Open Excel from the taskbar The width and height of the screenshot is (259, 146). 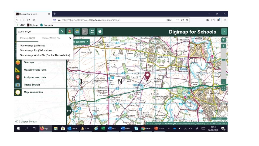pos(103,128)
